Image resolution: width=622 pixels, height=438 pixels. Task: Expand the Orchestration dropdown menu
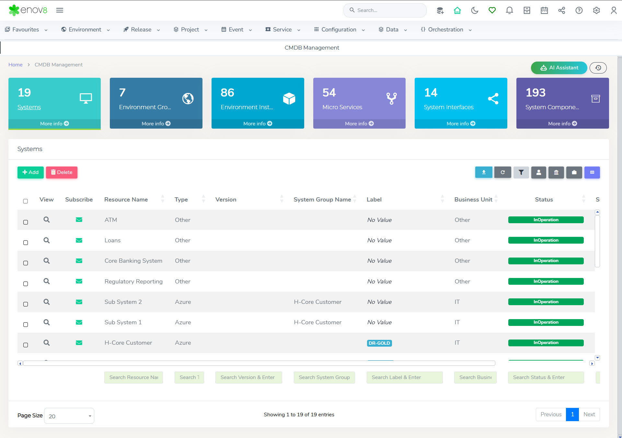[446, 29]
